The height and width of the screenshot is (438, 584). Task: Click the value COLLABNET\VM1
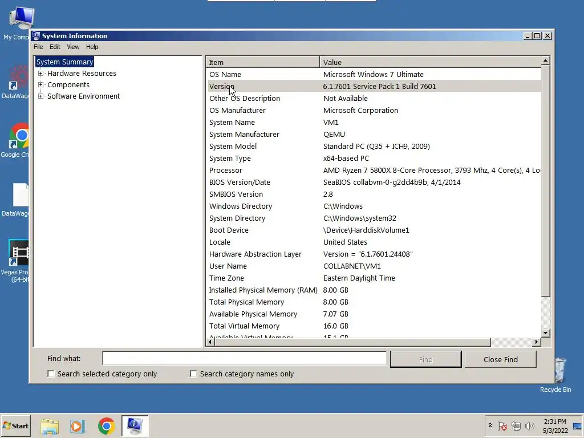(352, 266)
